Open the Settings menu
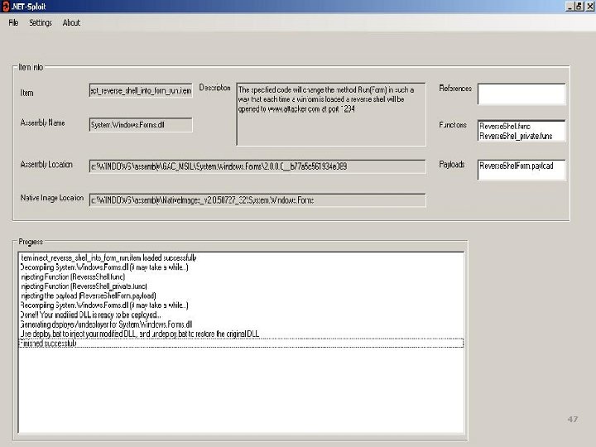 (x=41, y=23)
